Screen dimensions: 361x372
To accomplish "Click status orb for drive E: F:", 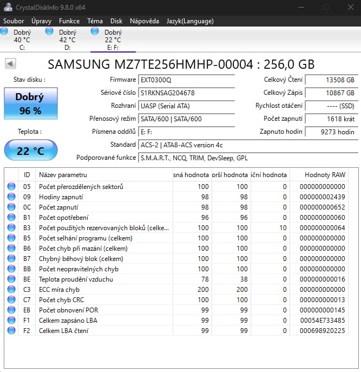I will click(95, 31).
